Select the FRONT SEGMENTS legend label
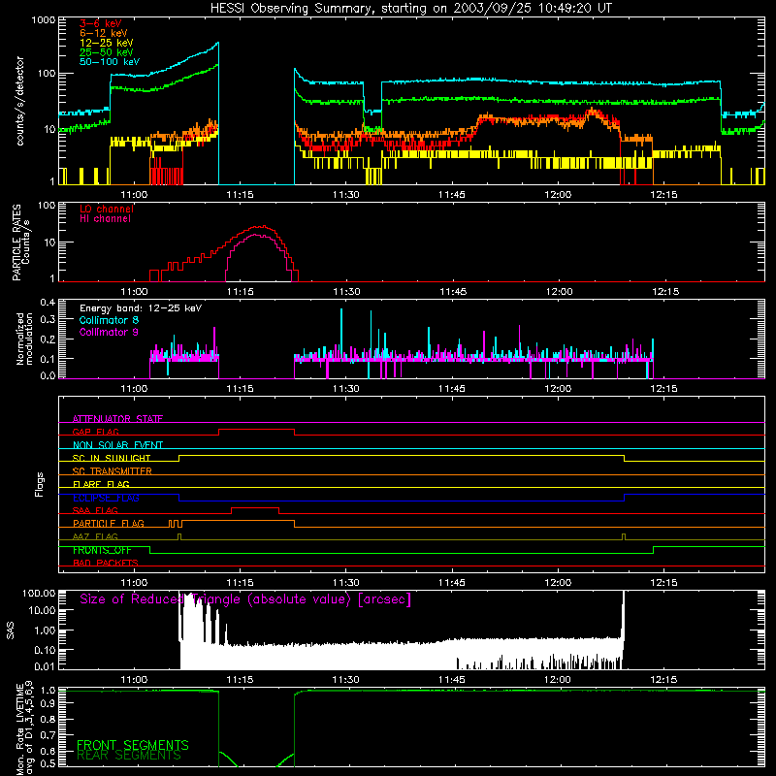776x776 pixels. tap(133, 745)
